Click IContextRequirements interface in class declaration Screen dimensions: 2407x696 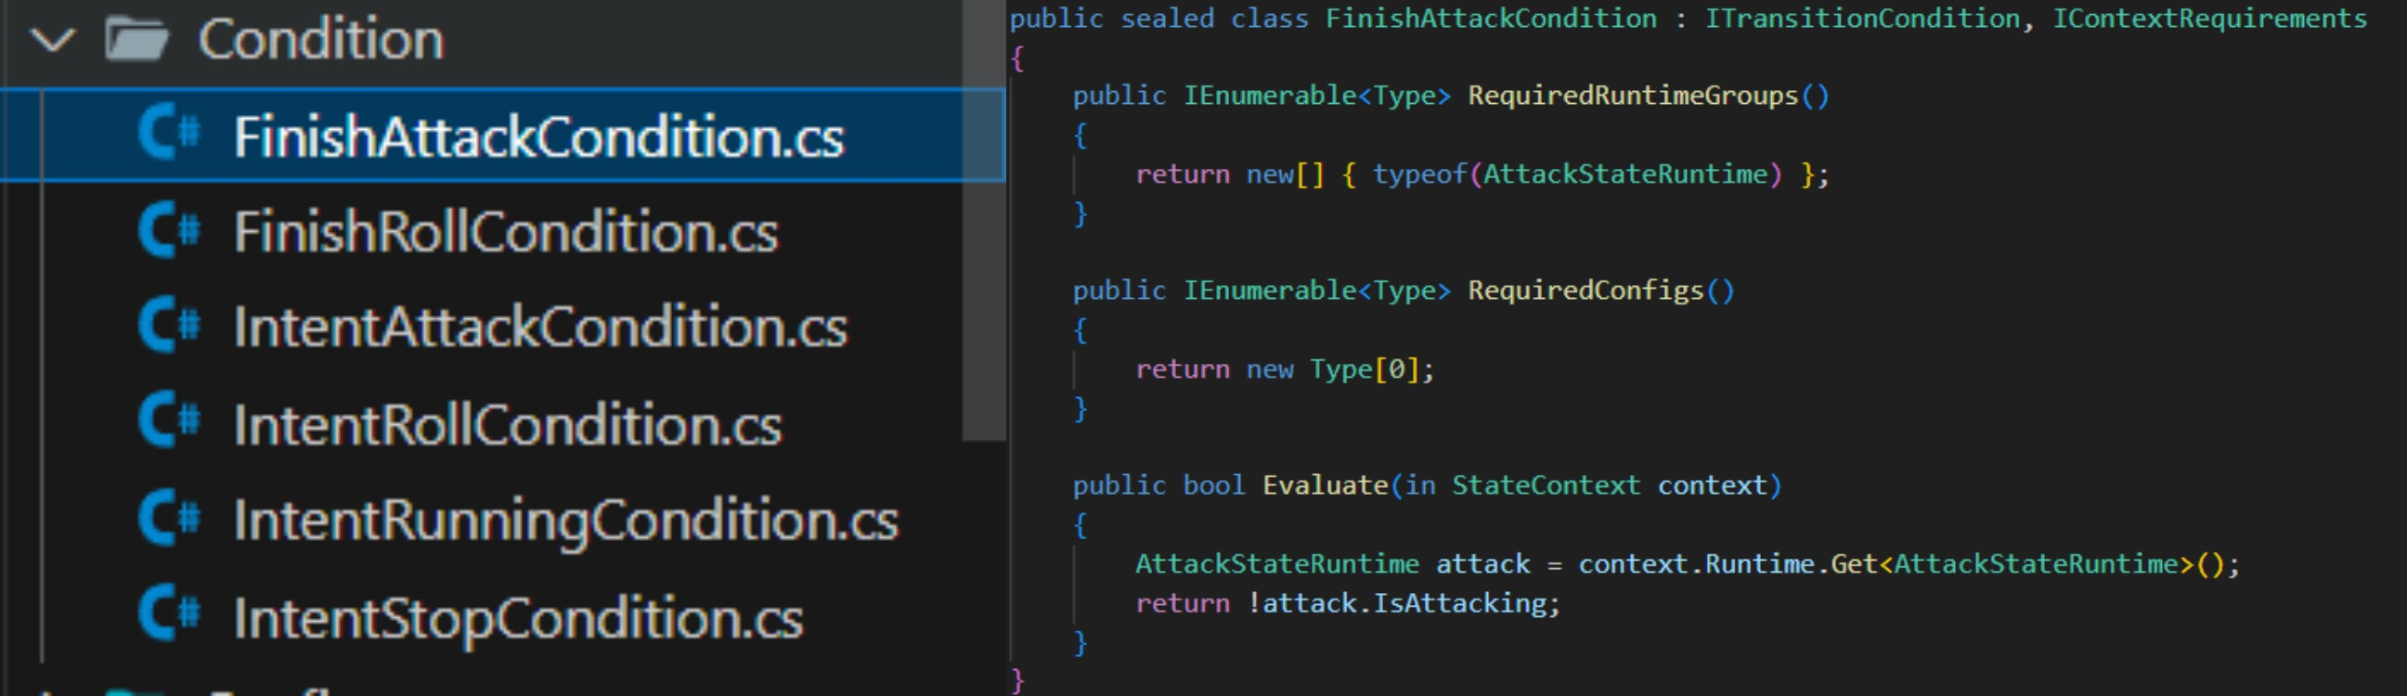2209,18
